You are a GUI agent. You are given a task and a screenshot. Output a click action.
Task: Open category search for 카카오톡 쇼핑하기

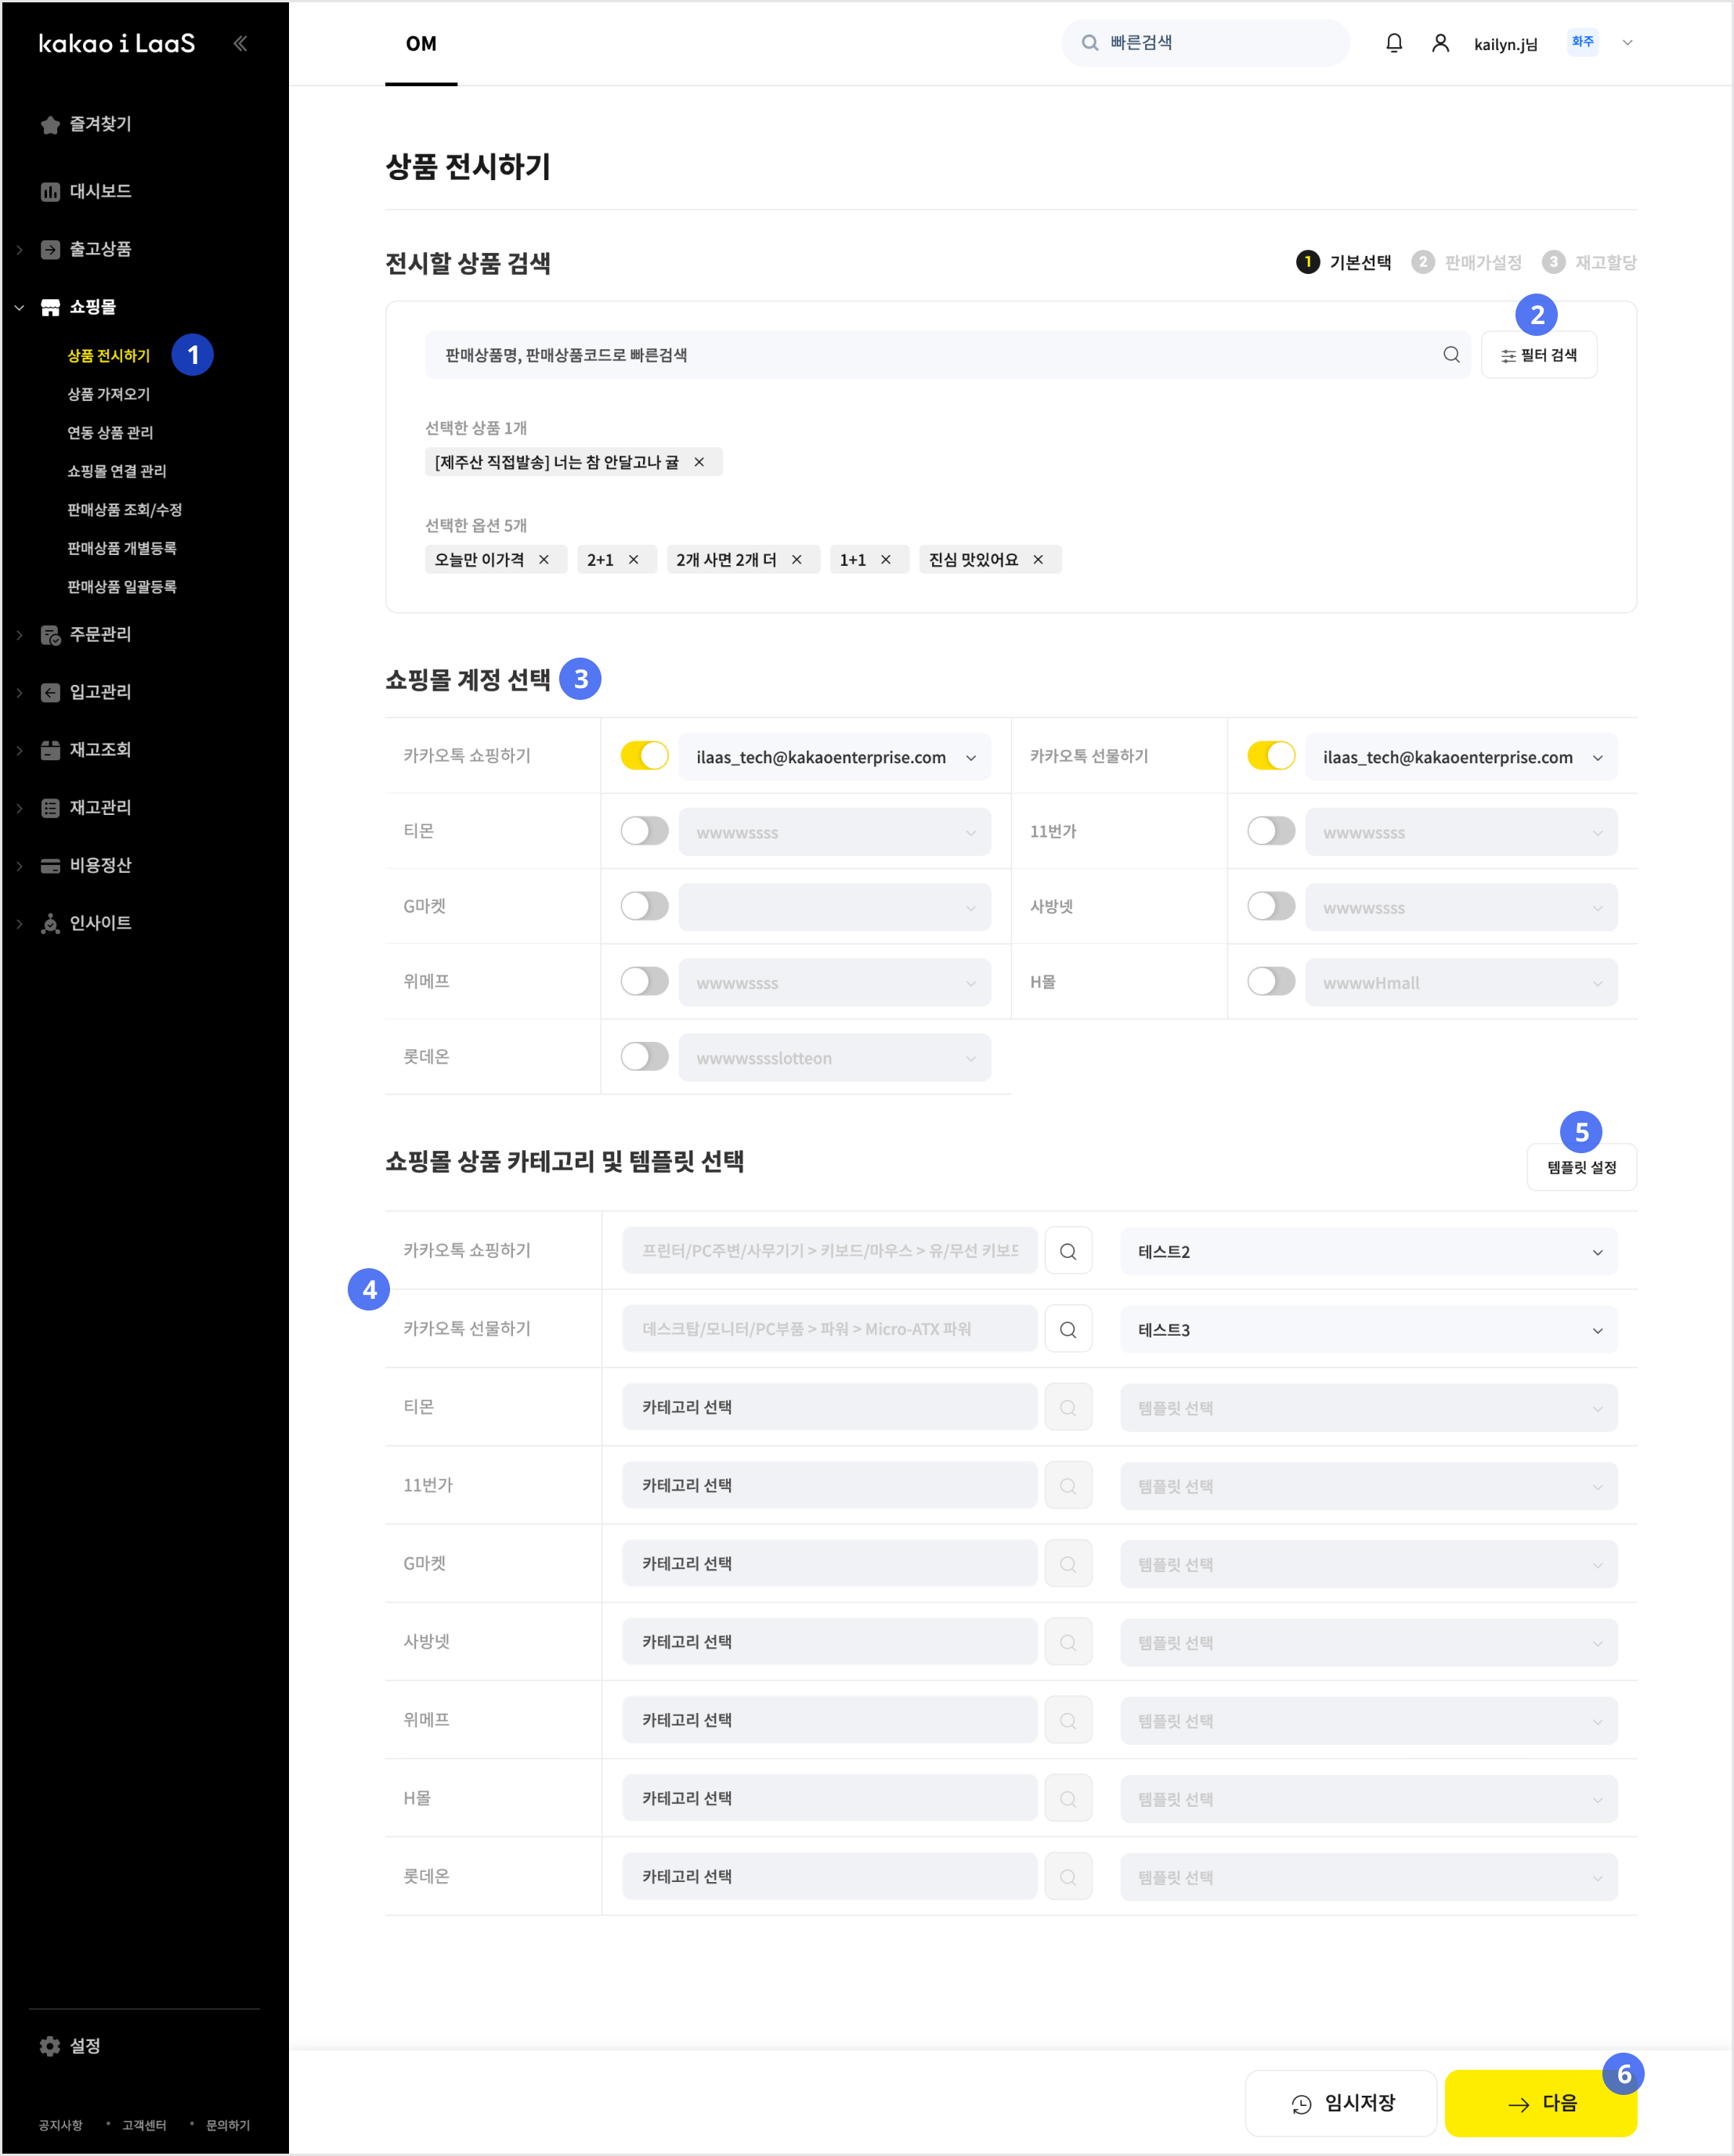[1067, 1252]
